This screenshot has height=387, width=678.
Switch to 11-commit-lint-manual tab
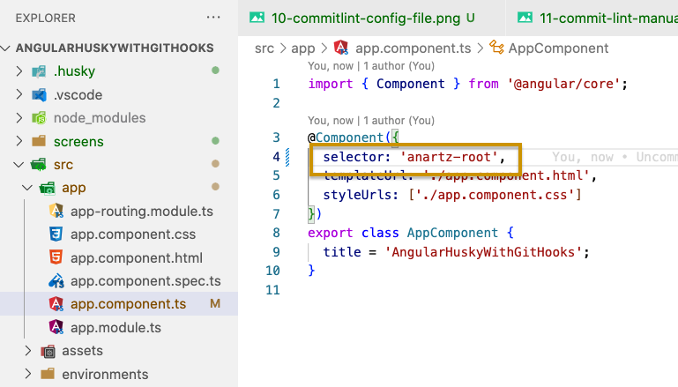600,18
